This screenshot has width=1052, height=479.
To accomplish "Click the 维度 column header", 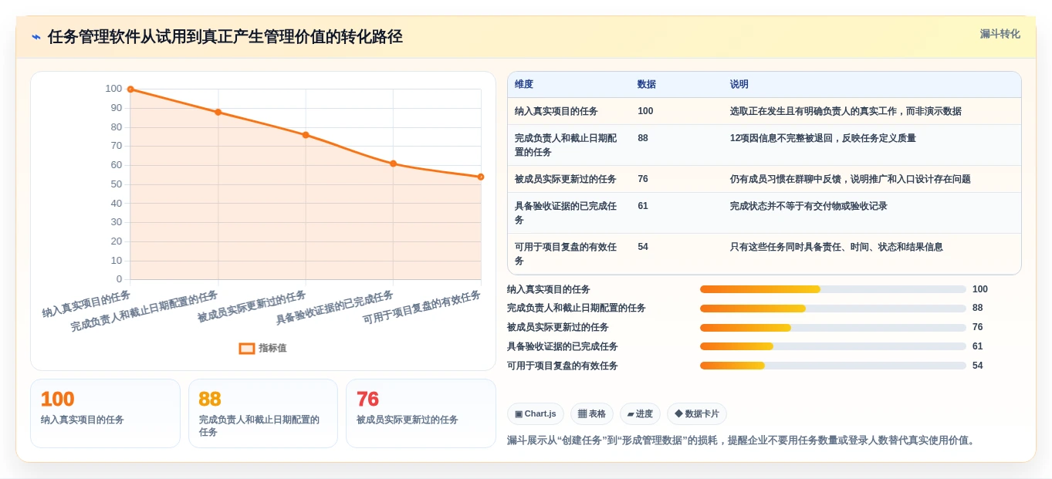I will 524,84.
